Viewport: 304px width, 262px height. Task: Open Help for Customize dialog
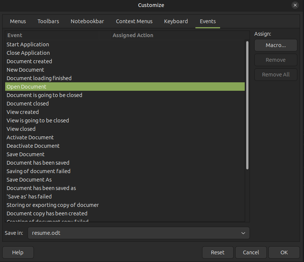coord(18,252)
